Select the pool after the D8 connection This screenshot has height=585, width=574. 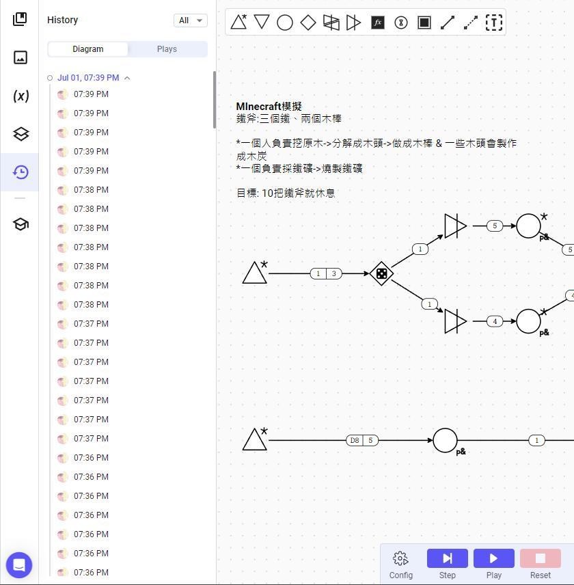tap(445, 441)
